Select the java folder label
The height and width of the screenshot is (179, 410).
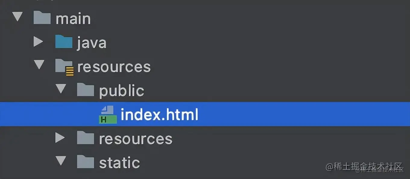click(x=91, y=43)
